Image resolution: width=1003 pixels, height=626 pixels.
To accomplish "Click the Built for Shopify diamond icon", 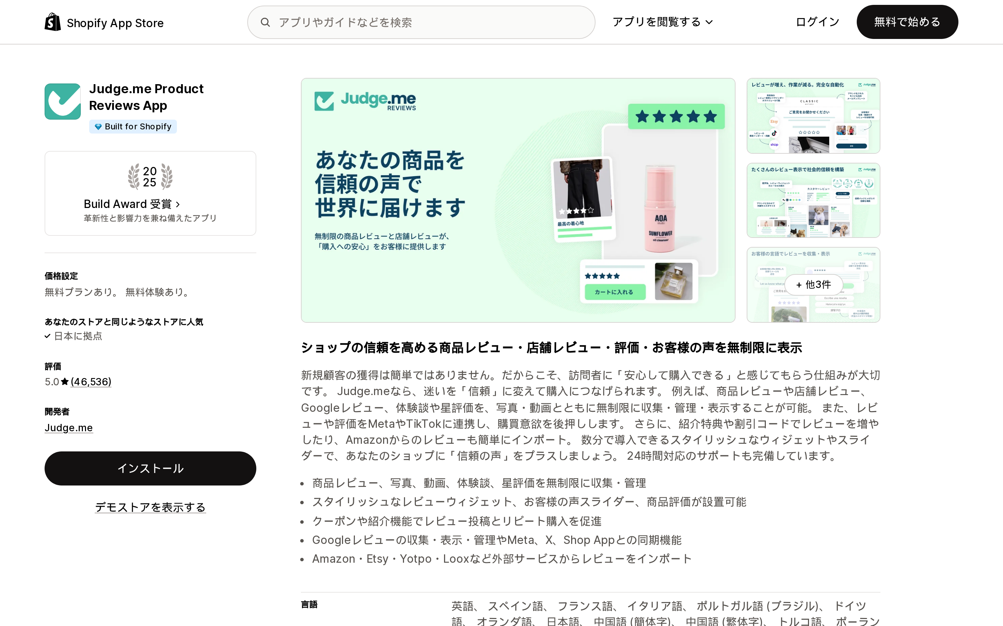I will pyautogui.click(x=98, y=127).
